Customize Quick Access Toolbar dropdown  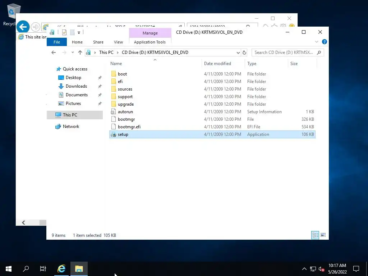coord(79,33)
